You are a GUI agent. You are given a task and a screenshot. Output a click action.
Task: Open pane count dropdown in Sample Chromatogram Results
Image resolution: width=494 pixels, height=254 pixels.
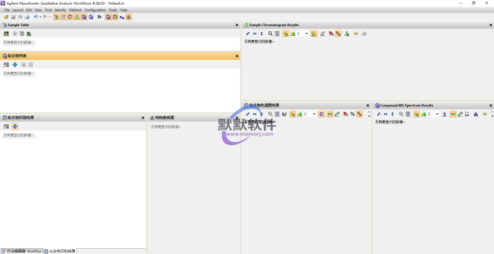click(306, 34)
